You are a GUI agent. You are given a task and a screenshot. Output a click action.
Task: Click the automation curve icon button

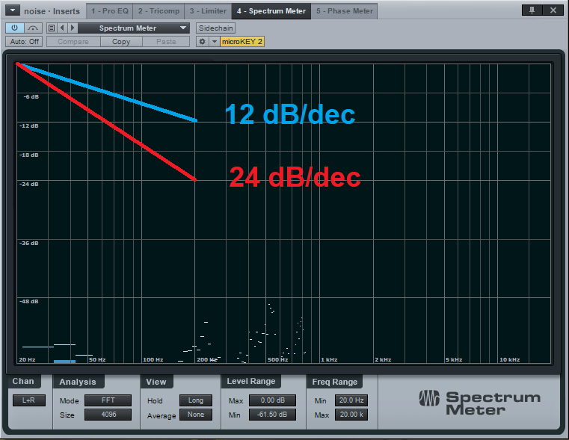tap(33, 28)
